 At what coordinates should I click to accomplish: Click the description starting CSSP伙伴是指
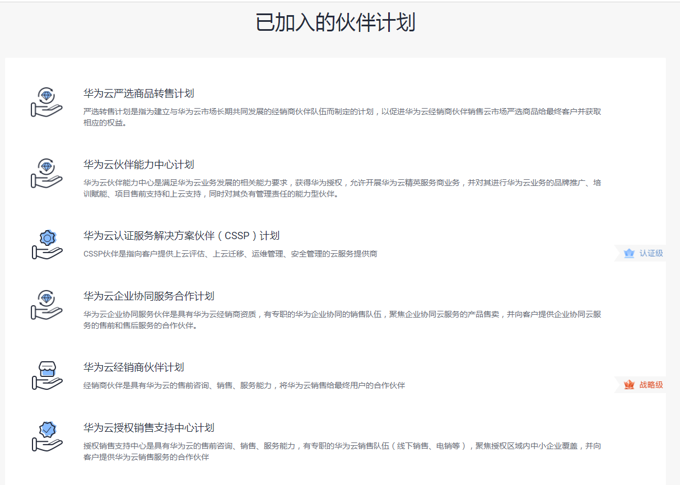coord(230,254)
